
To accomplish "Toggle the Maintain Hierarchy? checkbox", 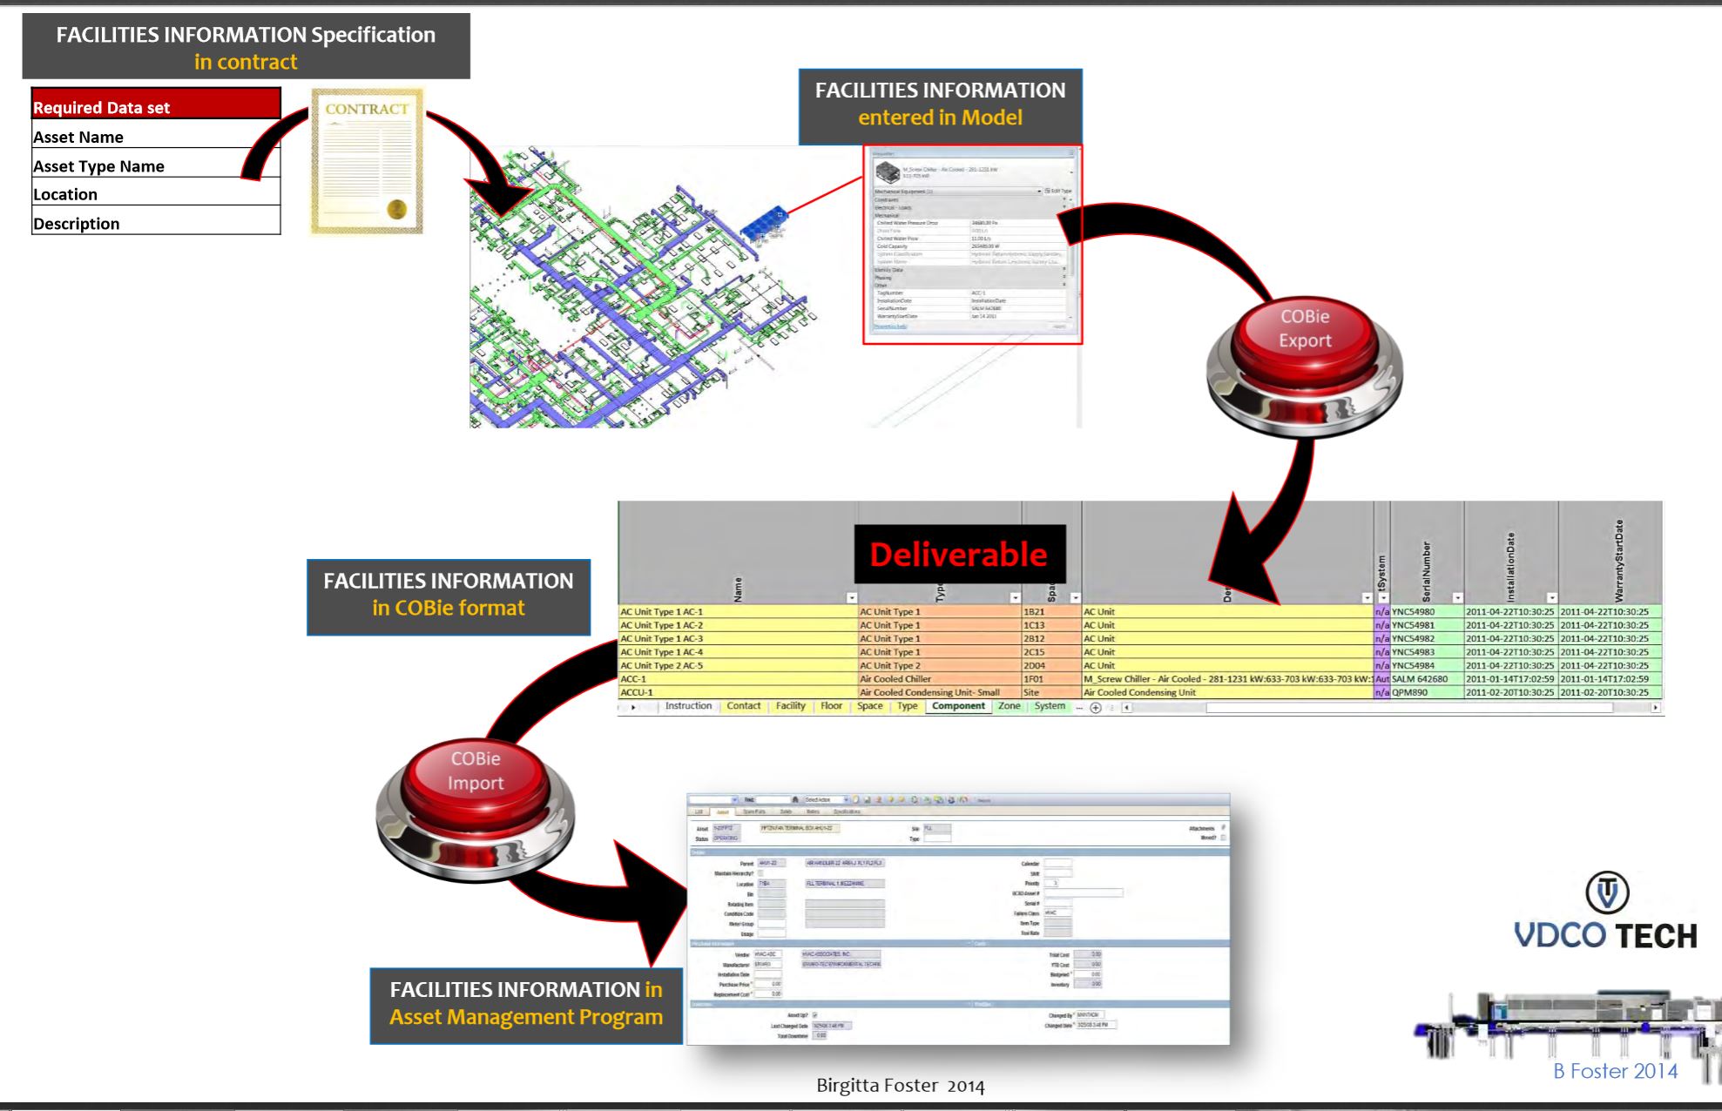I will [x=759, y=873].
